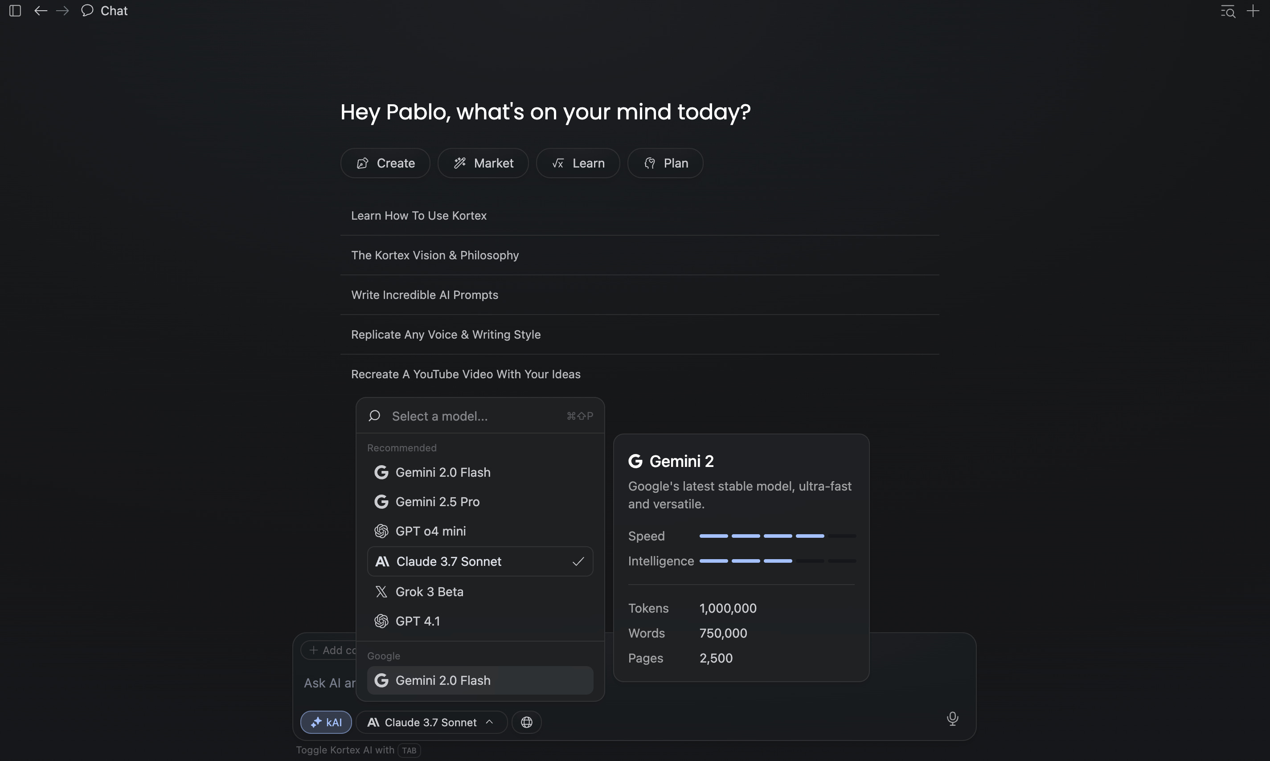The image size is (1270, 761).
Task: Open the Plan category with brain icon
Action: (x=665, y=163)
